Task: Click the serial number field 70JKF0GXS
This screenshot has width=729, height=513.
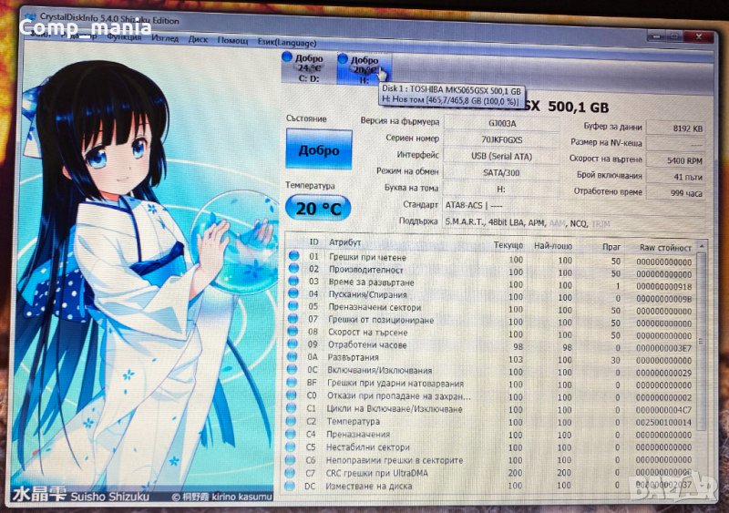Action: [501, 139]
